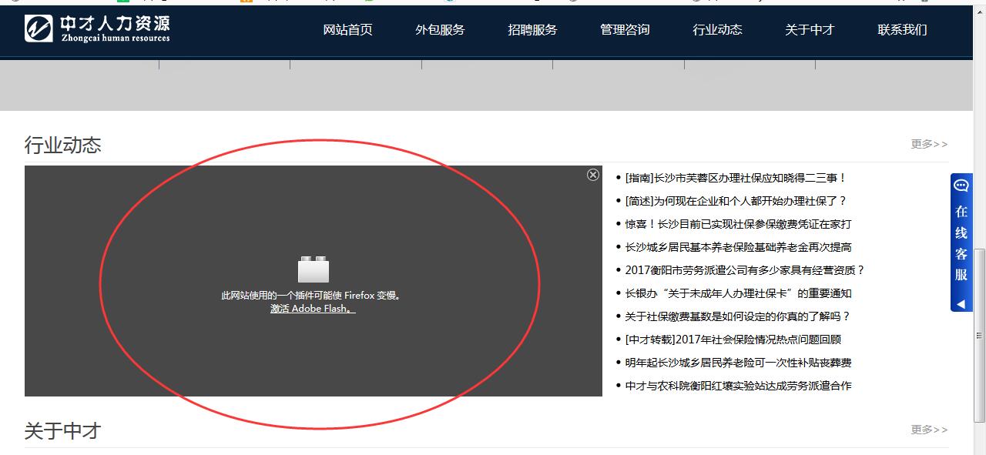Click the plugin brick icon
Screen dimensions: 986x455
click(x=314, y=269)
